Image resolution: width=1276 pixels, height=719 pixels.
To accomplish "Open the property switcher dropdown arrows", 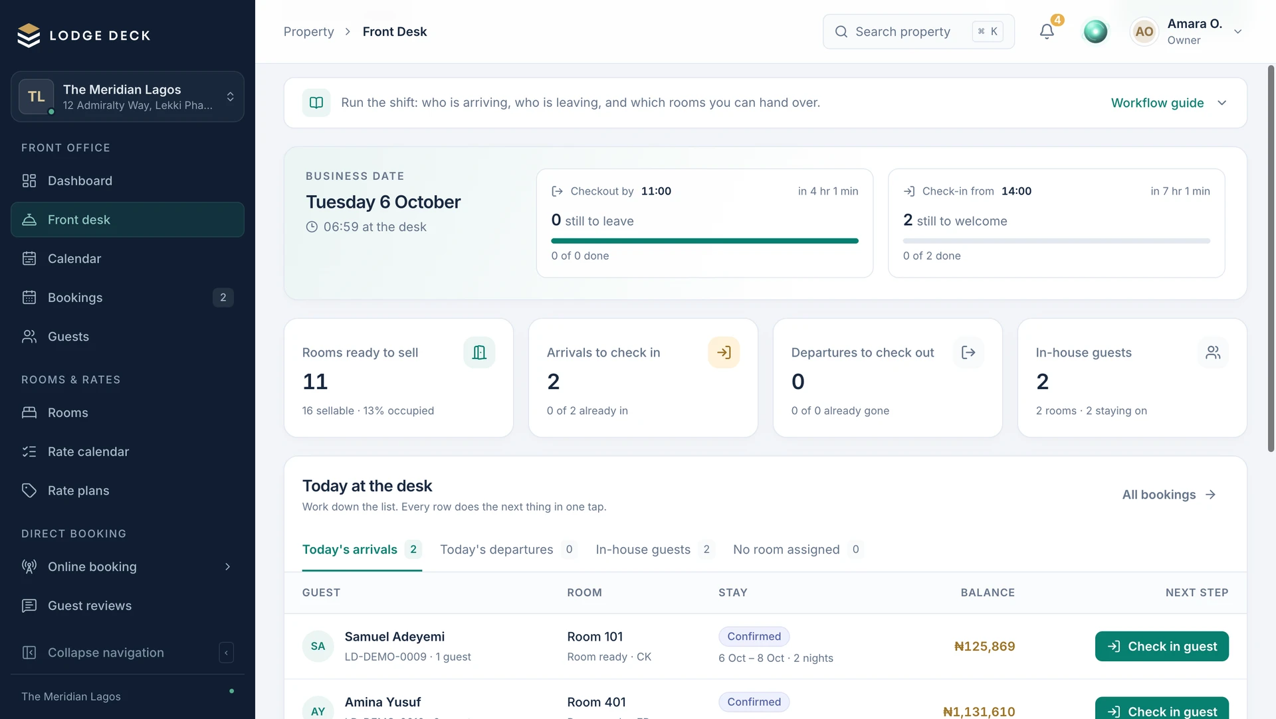I will (x=230, y=97).
